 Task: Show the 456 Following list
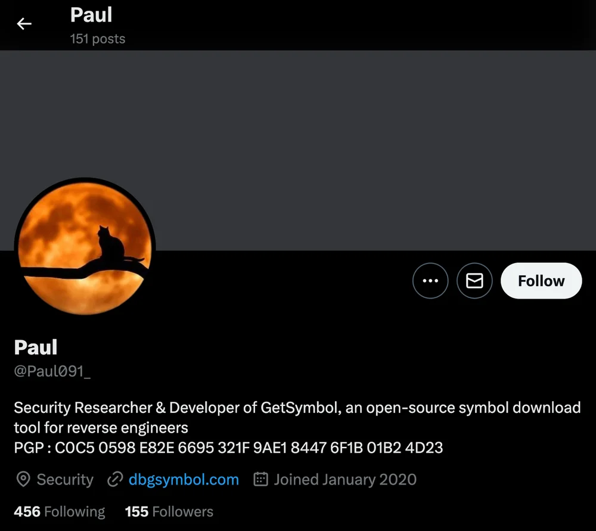point(59,511)
